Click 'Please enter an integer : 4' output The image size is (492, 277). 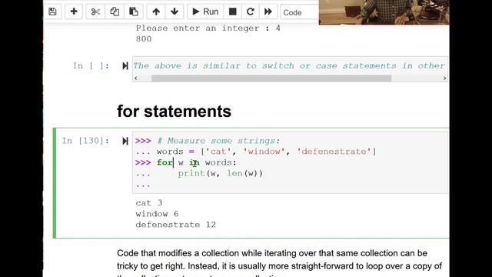pyautogui.click(x=208, y=28)
